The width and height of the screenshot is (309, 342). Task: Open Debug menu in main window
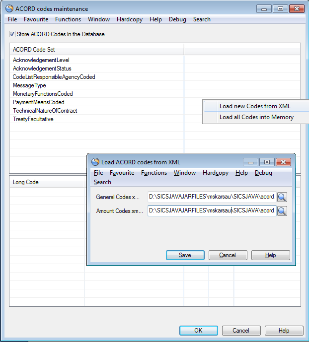coord(177,19)
